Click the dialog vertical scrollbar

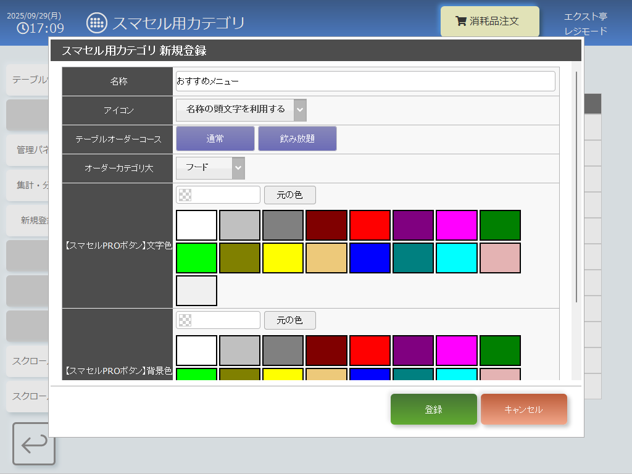[576, 185]
